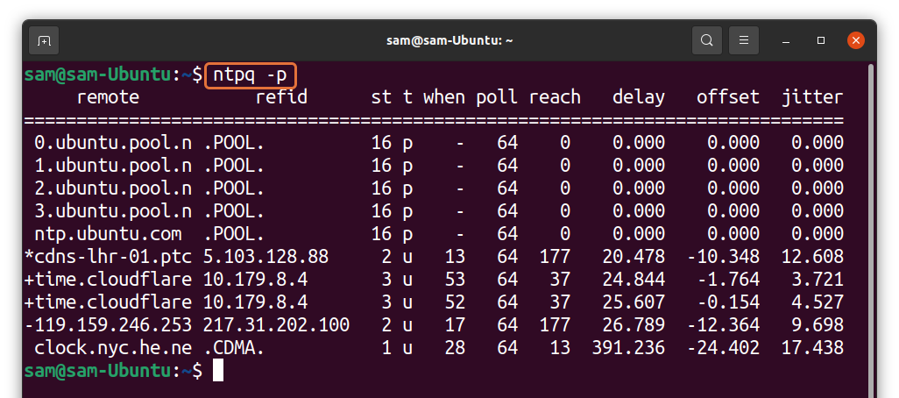The image size is (899, 398).
Task: Click jitter value 3.721
Action: click(x=818, y=280)
